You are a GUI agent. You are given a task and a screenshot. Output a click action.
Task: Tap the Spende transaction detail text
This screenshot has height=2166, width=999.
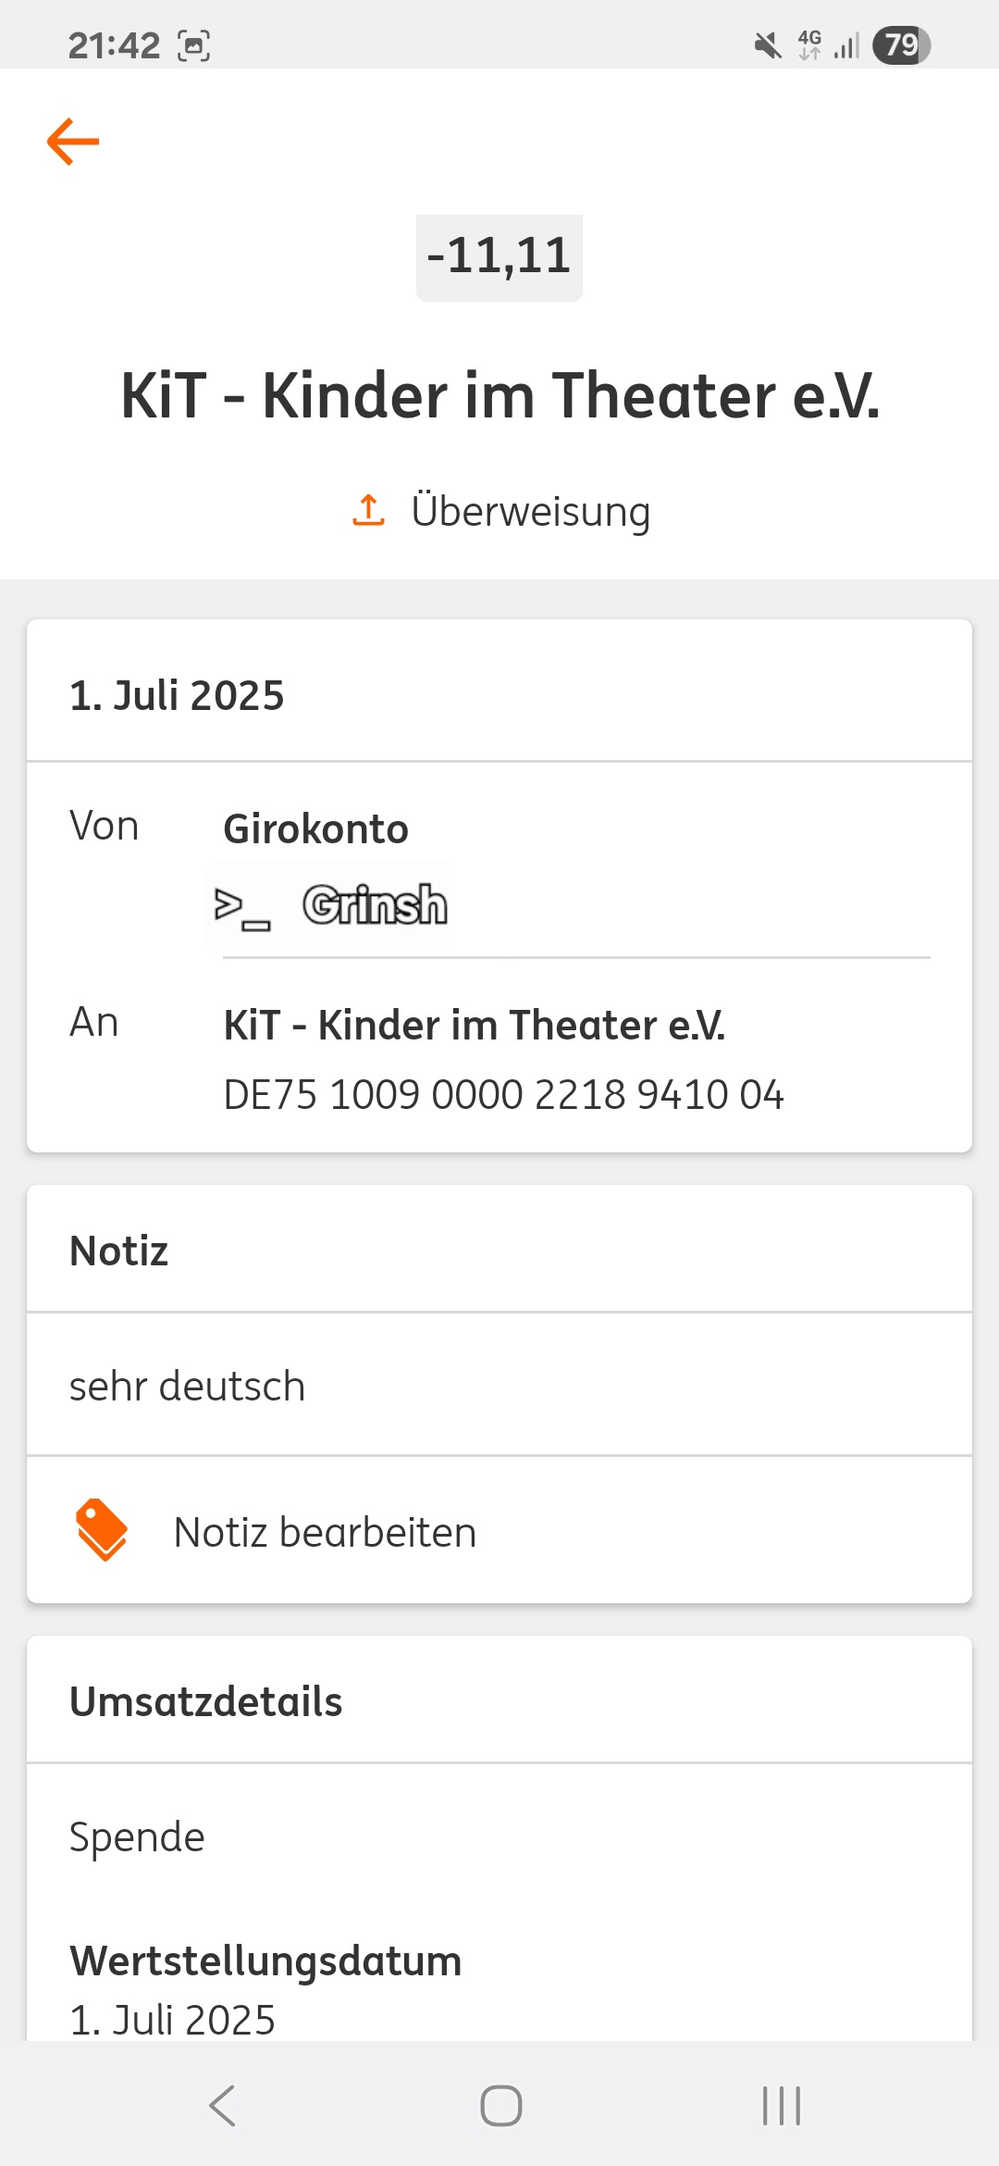tap(137, 1836)
